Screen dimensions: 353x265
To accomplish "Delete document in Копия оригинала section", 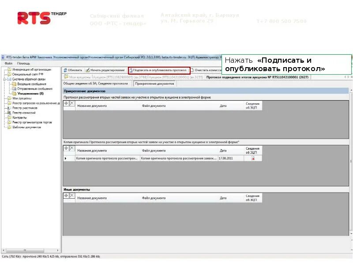I will pyautogui.click(x=72, y=148).
